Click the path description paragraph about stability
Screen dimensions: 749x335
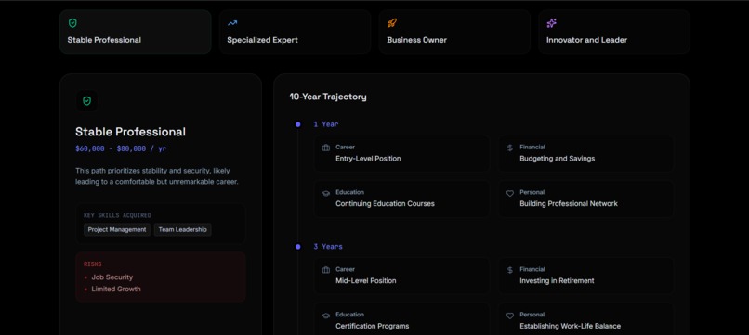157,176
